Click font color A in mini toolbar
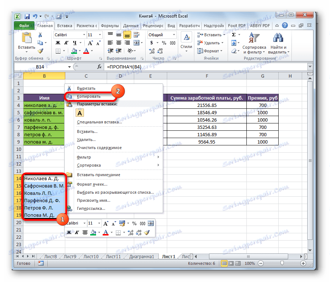The width and height of the screenshot is (330, 282). click(106, 233)
